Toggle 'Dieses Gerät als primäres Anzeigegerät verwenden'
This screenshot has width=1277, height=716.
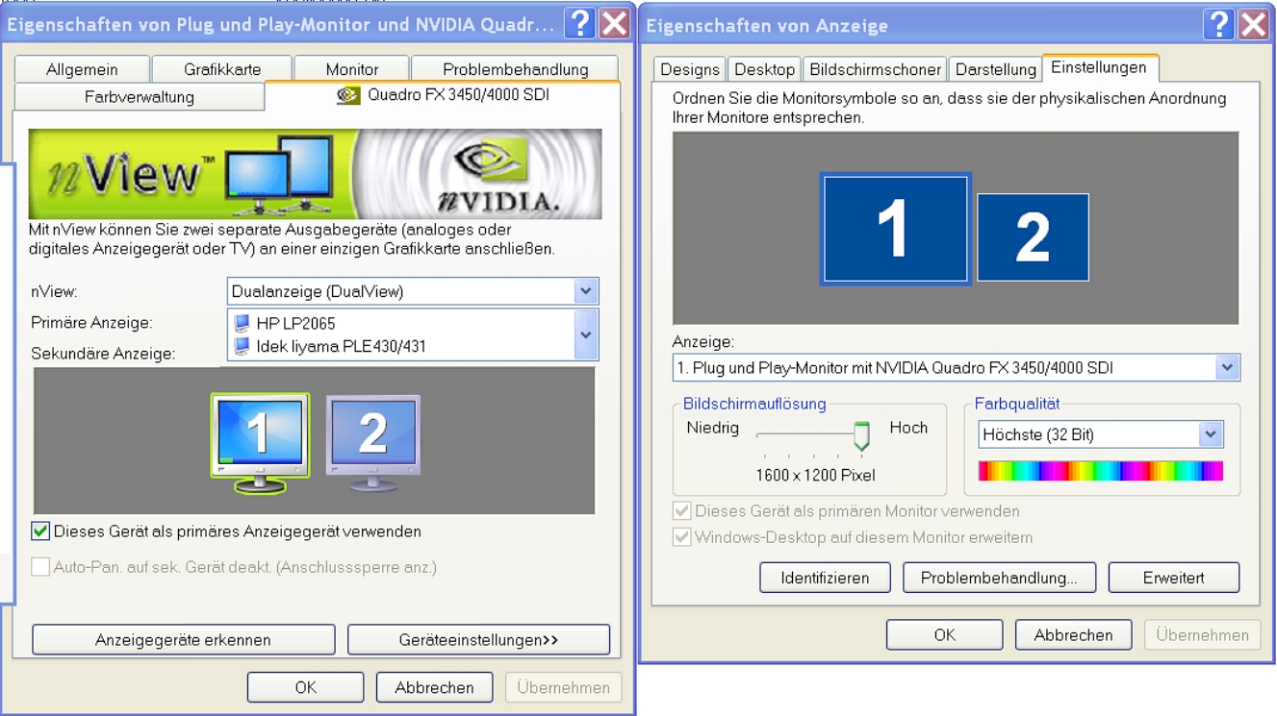(40, 531)
